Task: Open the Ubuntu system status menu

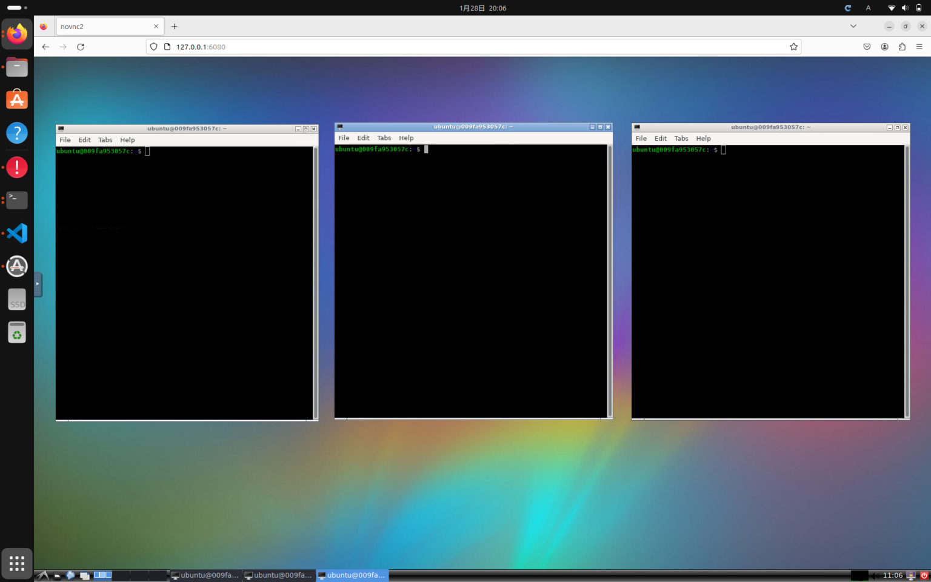Action: pyautogui.click(x=904, y=8)
